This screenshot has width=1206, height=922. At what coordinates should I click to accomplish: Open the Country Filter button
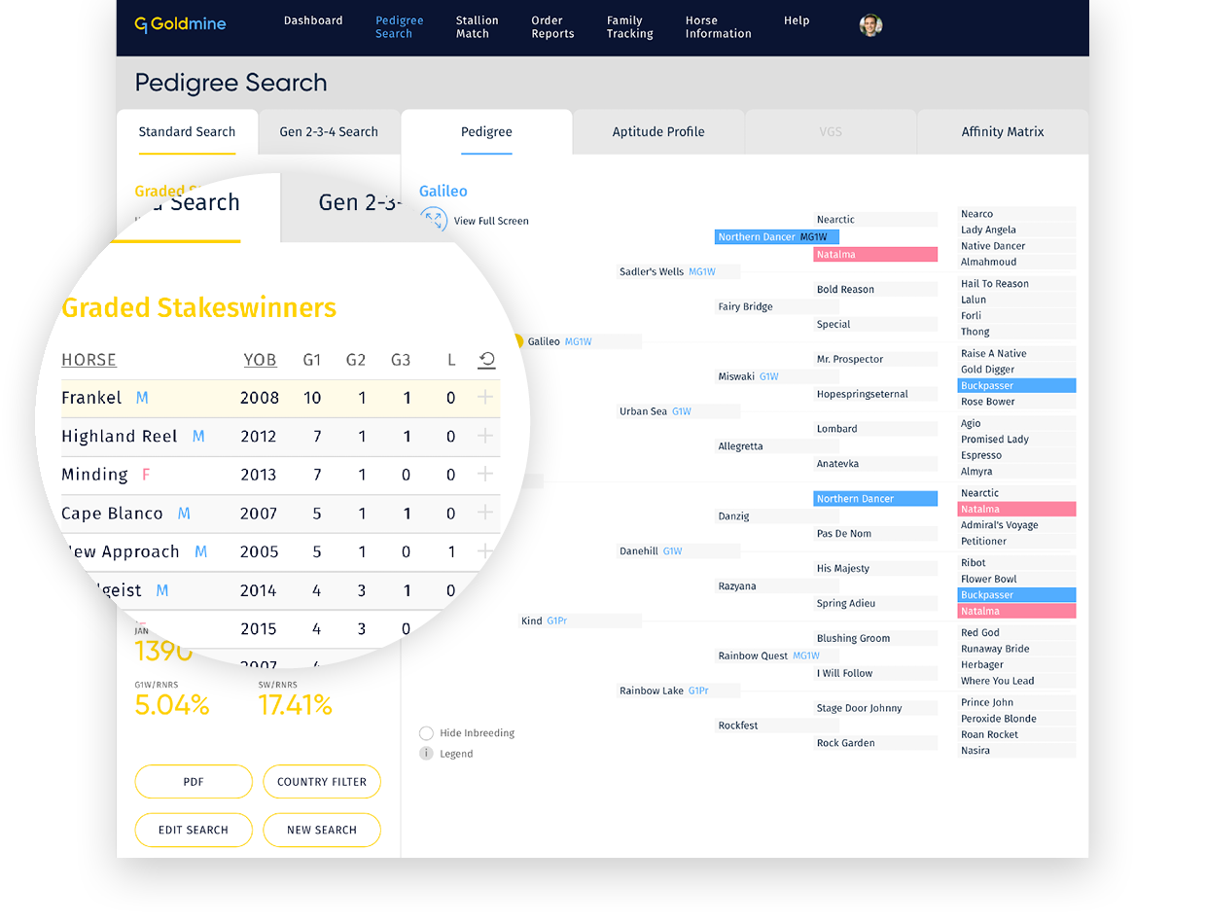pyautogui.click(x=322, y=782)
